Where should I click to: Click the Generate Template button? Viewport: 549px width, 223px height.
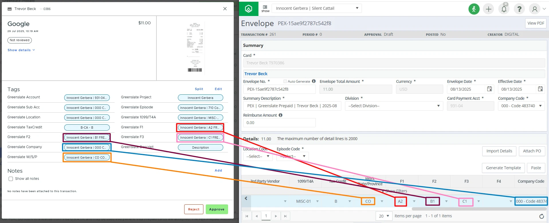coord(503,168)
